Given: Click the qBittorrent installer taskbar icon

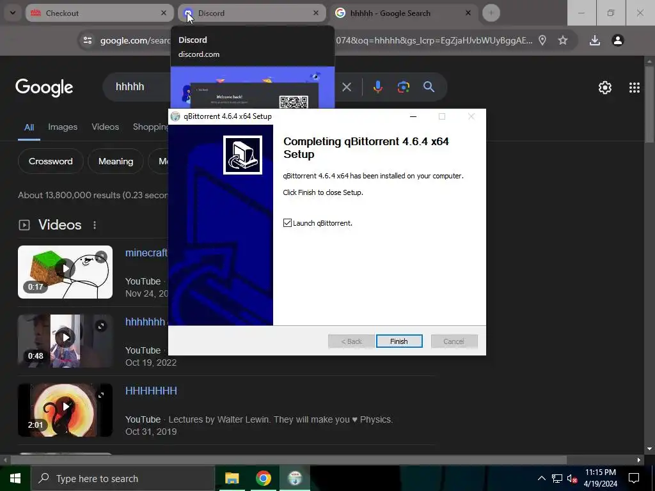Looking at the screenshot, I should click(295, 478).
